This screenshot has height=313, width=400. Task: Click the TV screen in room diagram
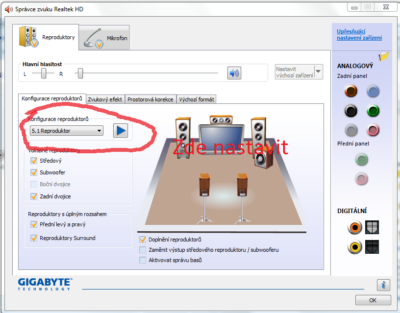(222, 139)
